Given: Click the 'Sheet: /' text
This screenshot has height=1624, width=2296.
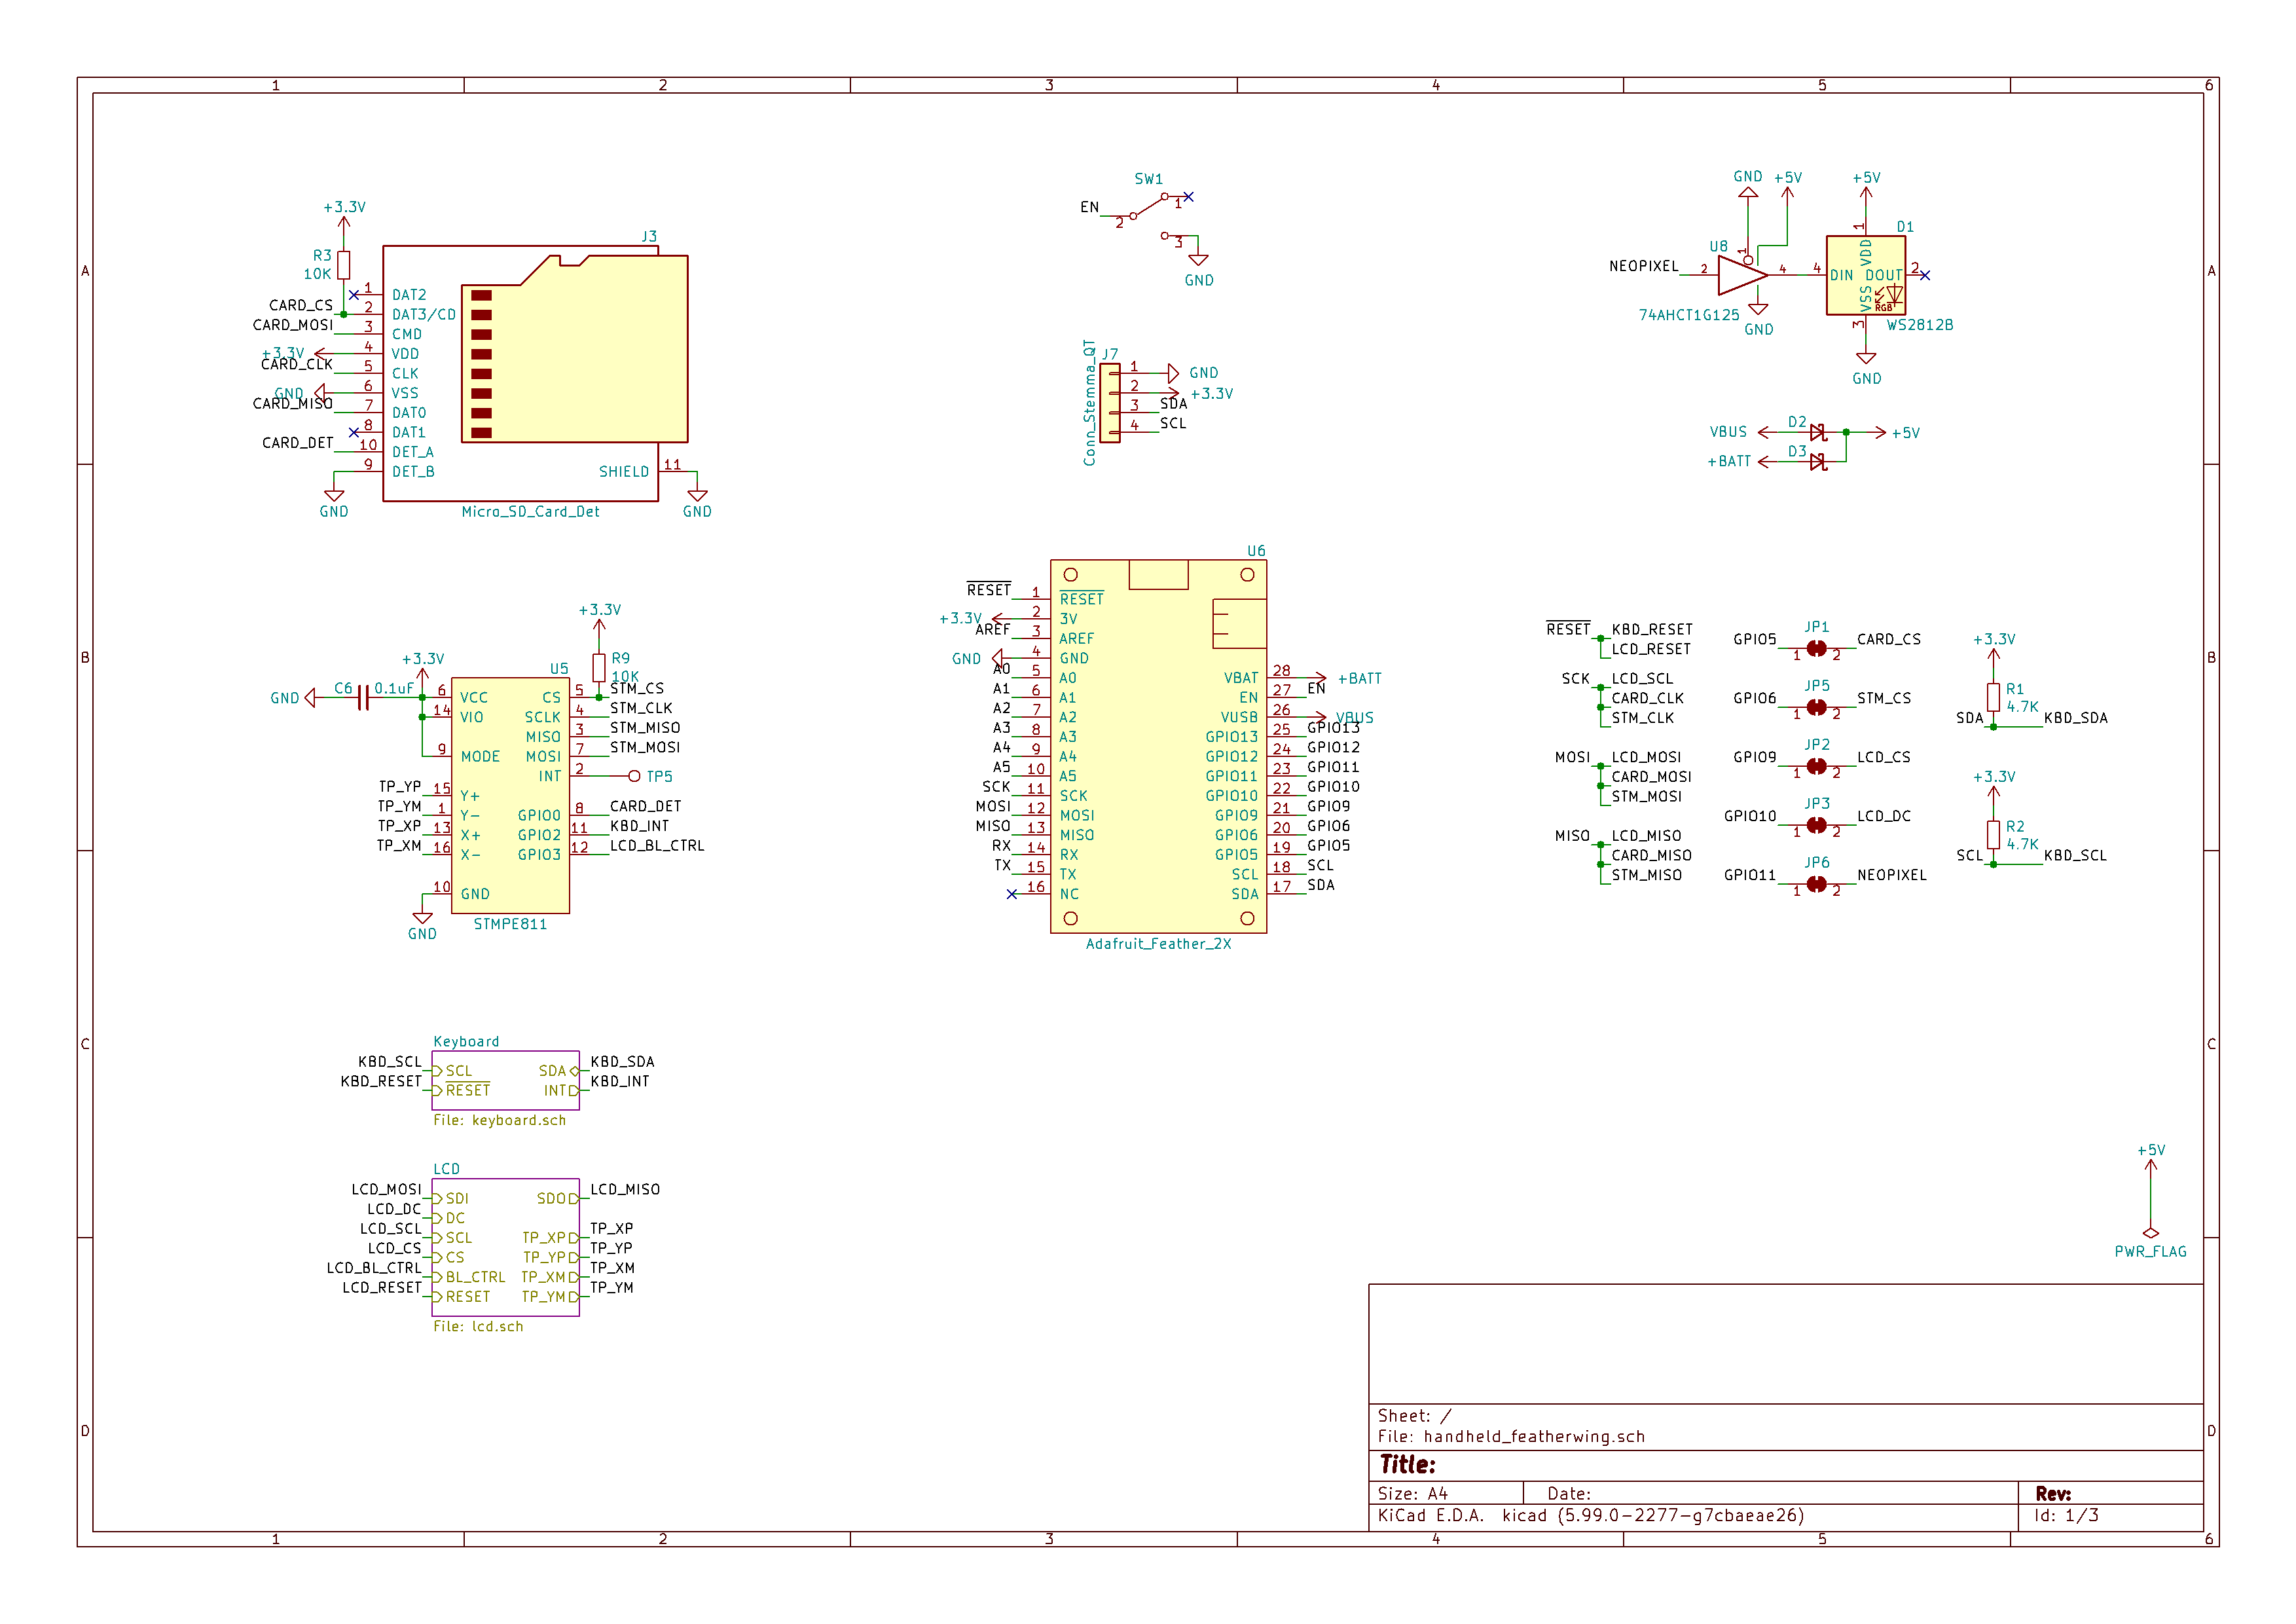Looking at the screenshot, I should [1414, 1415].
